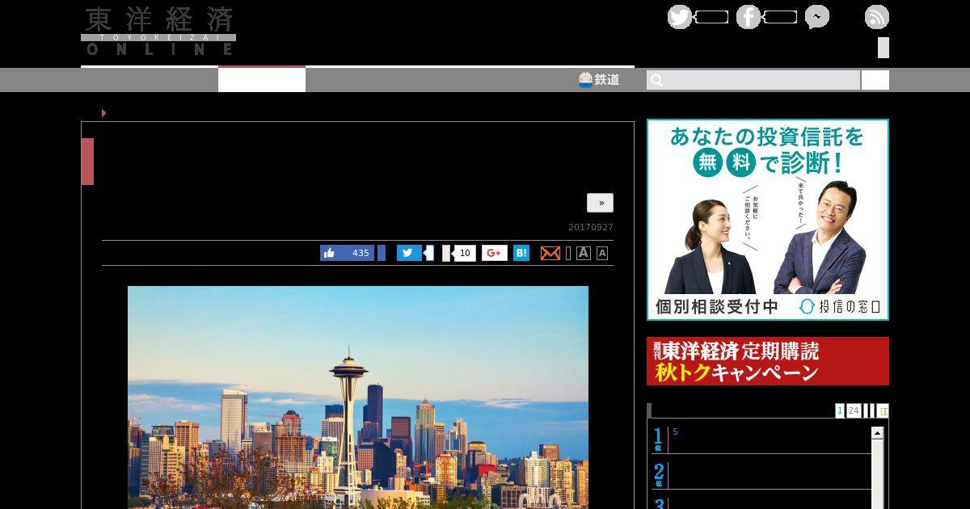This screenshot has width=970, height=509.
Task: Open the 鉄道 navigation link
Action: coord(599,79)
